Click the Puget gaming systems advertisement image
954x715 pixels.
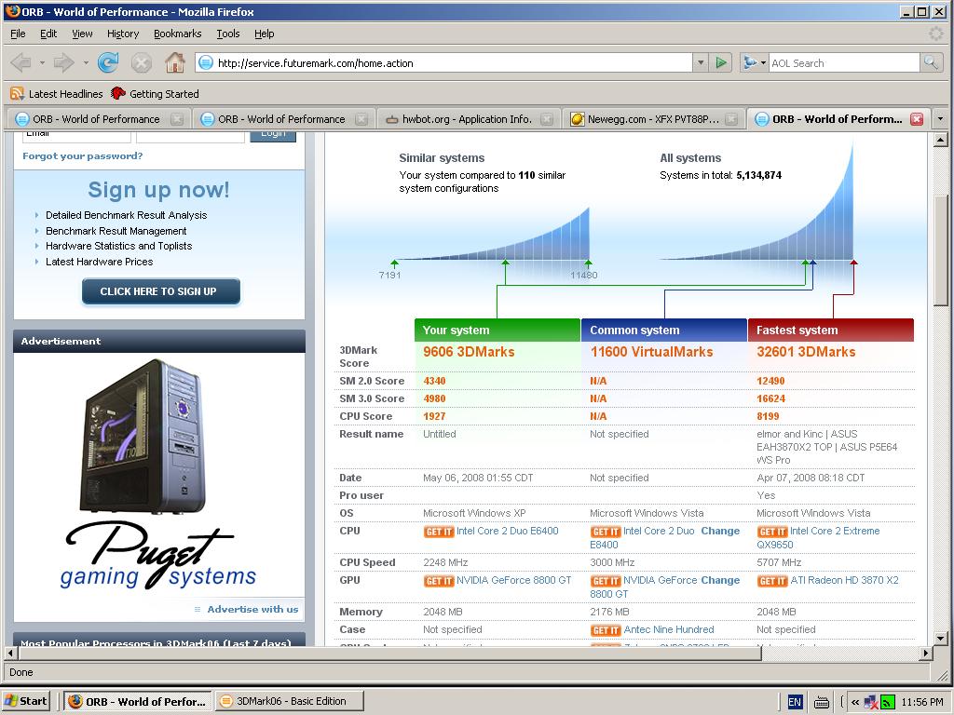pyautogui.click(x=158, y=474)
